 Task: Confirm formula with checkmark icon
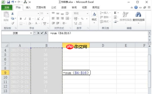point(42,33)
